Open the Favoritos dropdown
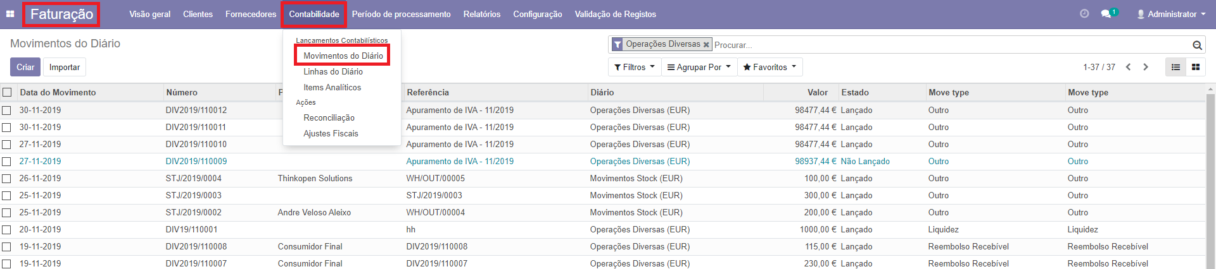This screenshot has width=1216, height=269. coord(769,67)
